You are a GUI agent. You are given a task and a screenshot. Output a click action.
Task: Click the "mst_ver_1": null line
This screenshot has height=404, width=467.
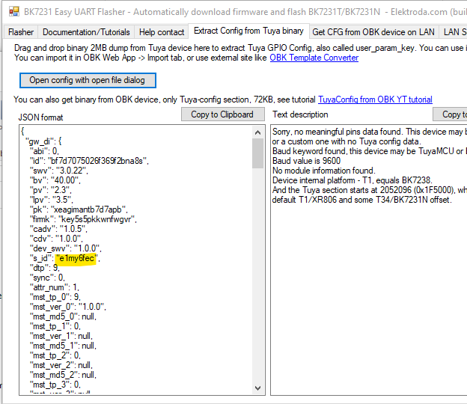(61, 336)
